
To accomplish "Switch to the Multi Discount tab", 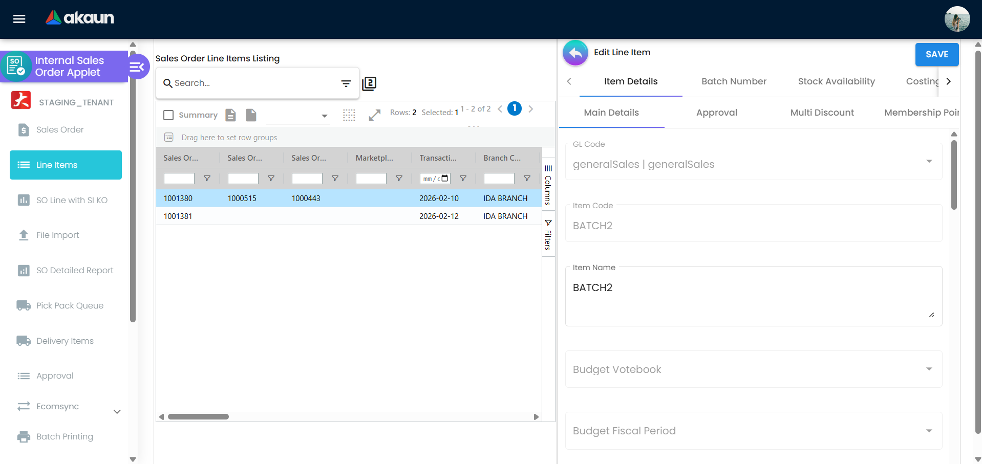I will click(822, 113).
